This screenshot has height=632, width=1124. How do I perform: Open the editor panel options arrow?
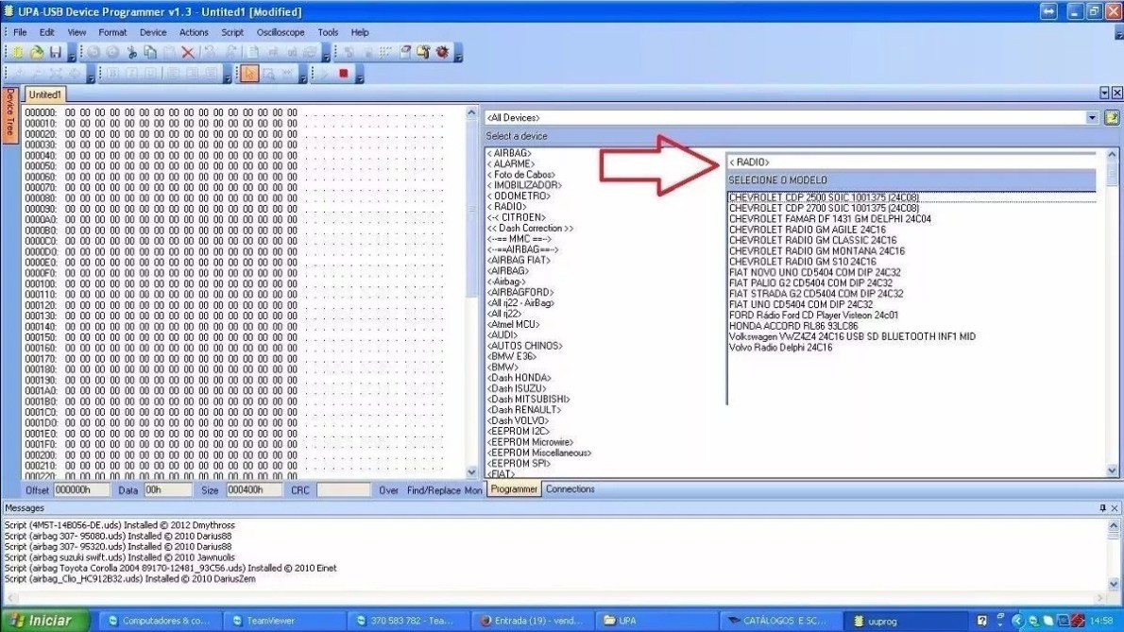(1104, 93)
